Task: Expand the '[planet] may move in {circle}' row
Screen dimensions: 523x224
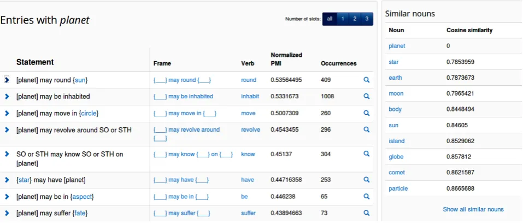Action: coord(7,113)
